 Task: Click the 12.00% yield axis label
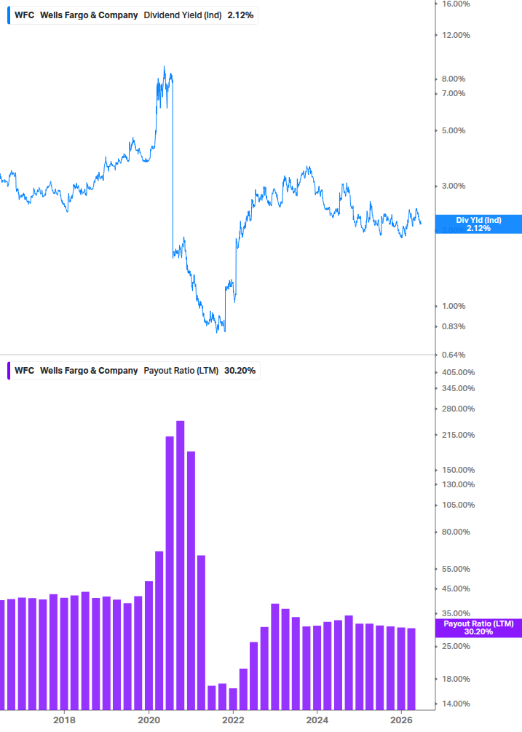tap(456, 35)
